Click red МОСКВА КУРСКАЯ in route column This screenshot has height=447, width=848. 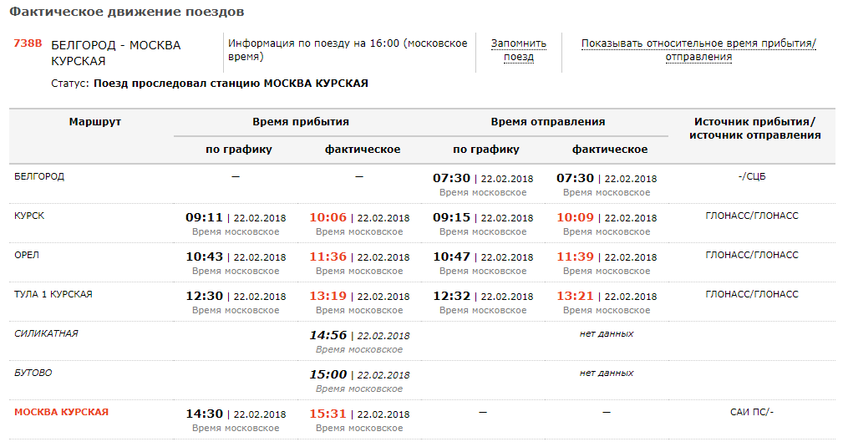(61, 412)
